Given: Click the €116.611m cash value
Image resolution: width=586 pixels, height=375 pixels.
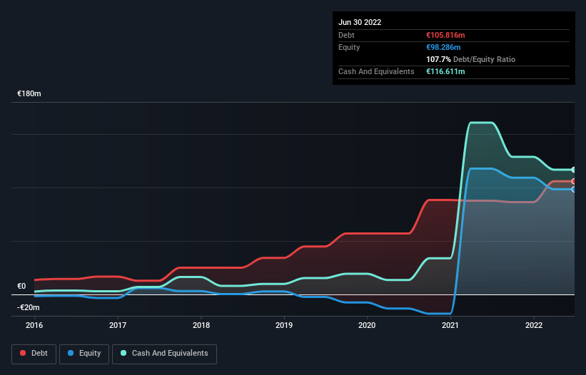Looking at the screenshot, I should [x=445, y=71].
